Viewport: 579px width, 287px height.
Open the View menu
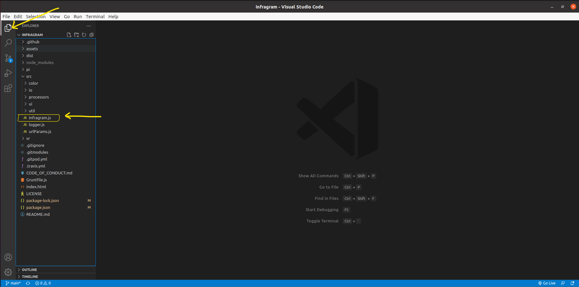click(55, 17)
